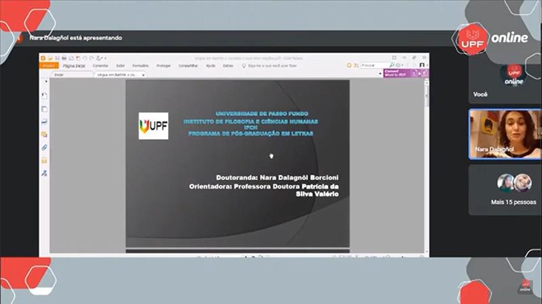This screenshot has height=304, width=542.
Task: Click the Open file icon in quick access toolbar
Action: (50, 58)
